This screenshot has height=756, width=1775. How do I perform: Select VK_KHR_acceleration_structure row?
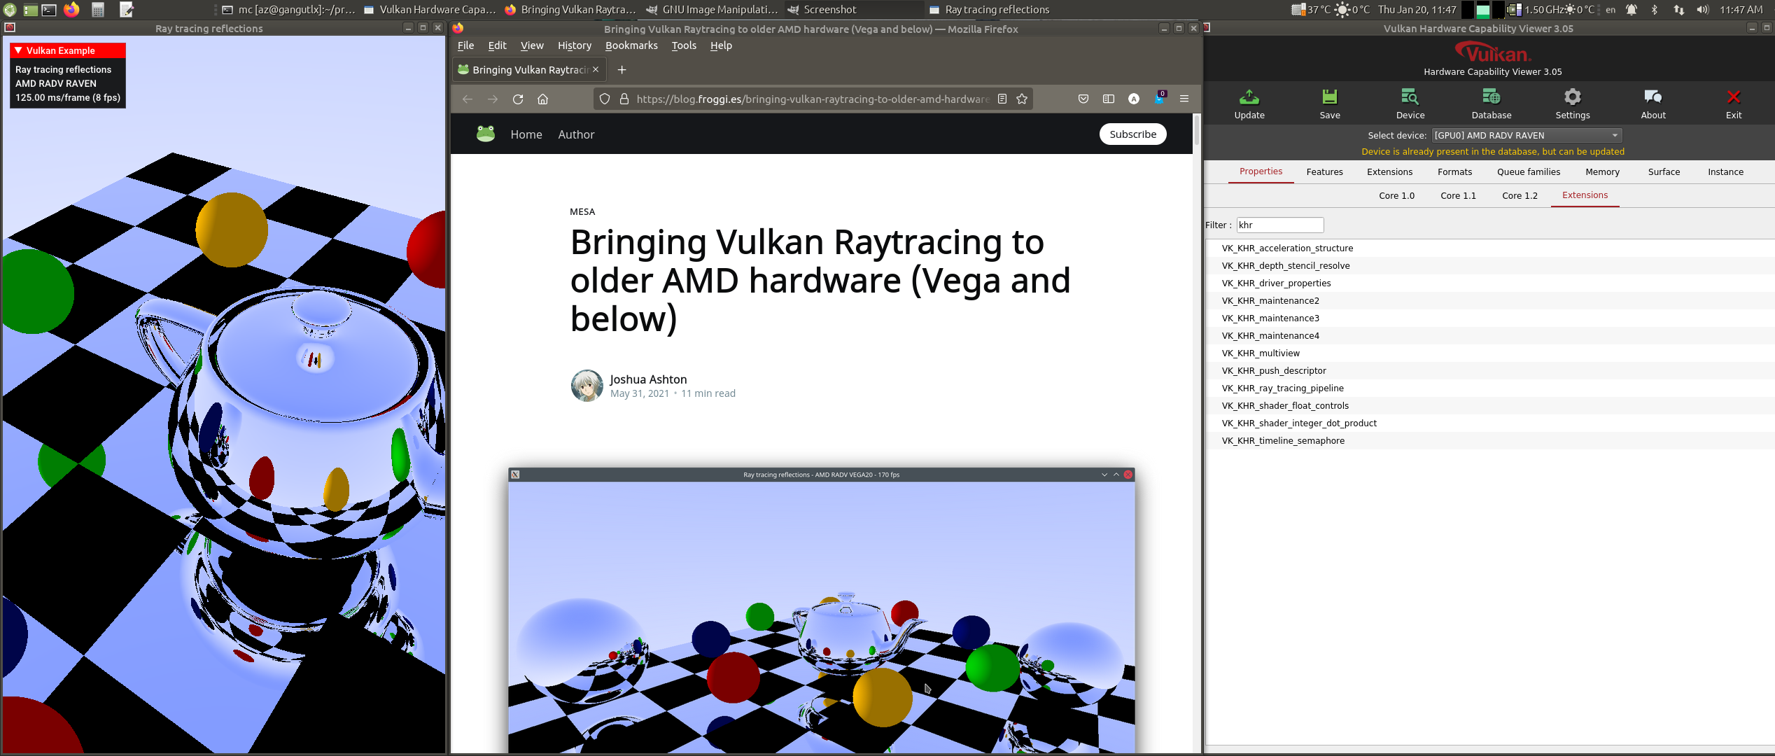click(x=1489, y=248)
